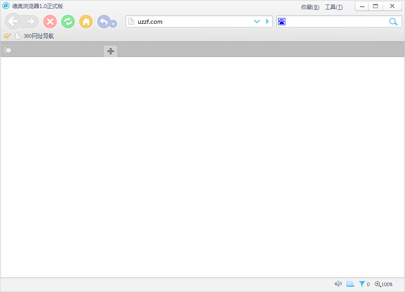405x292 pixels.
Task: Add to favorites with the star icon
Action: point(8,36)
